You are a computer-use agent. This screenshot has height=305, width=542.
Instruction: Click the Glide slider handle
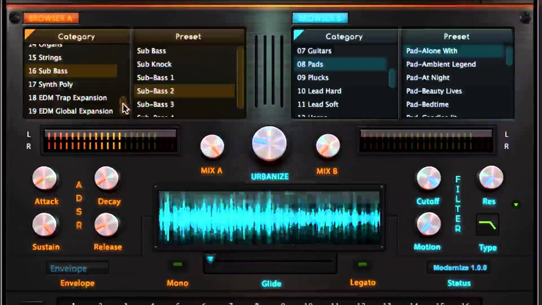coord(210,258)
